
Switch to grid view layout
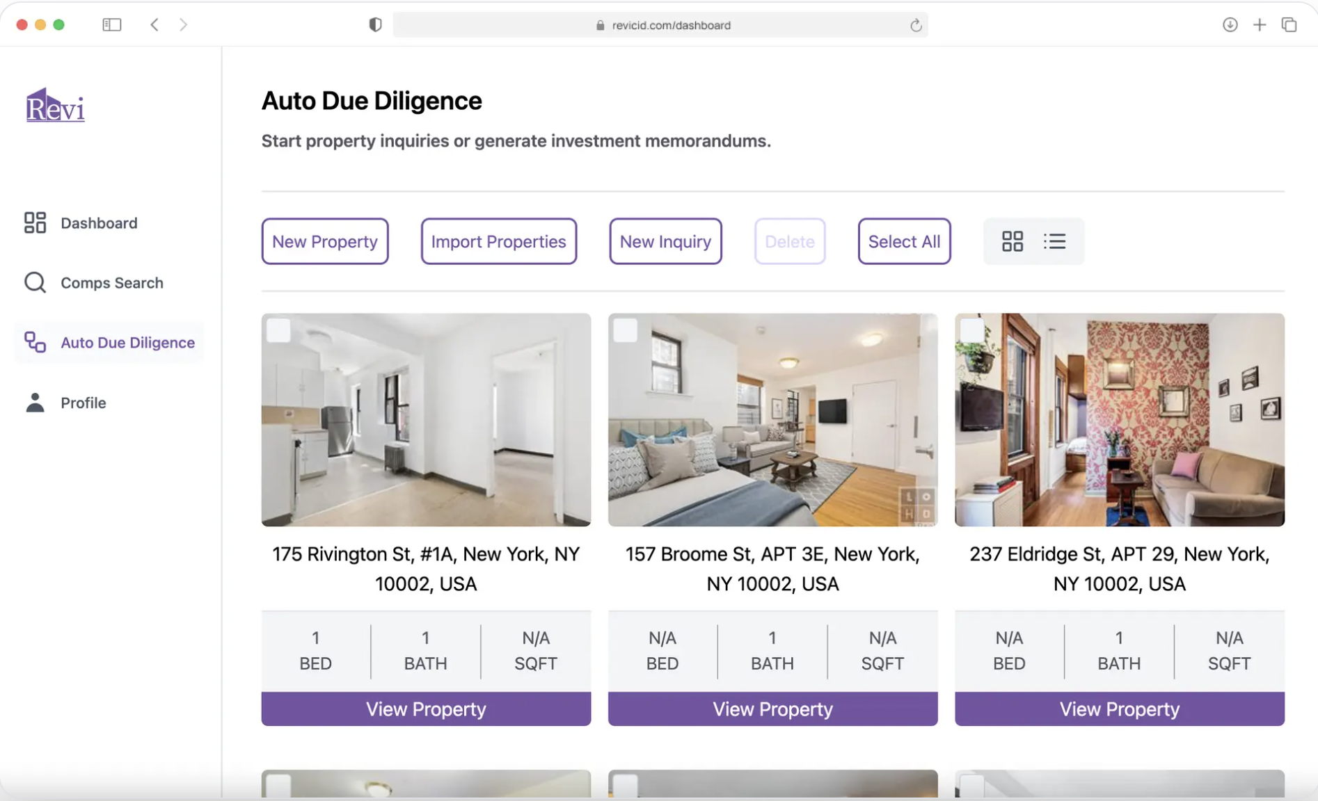(x=1012, y=241)
